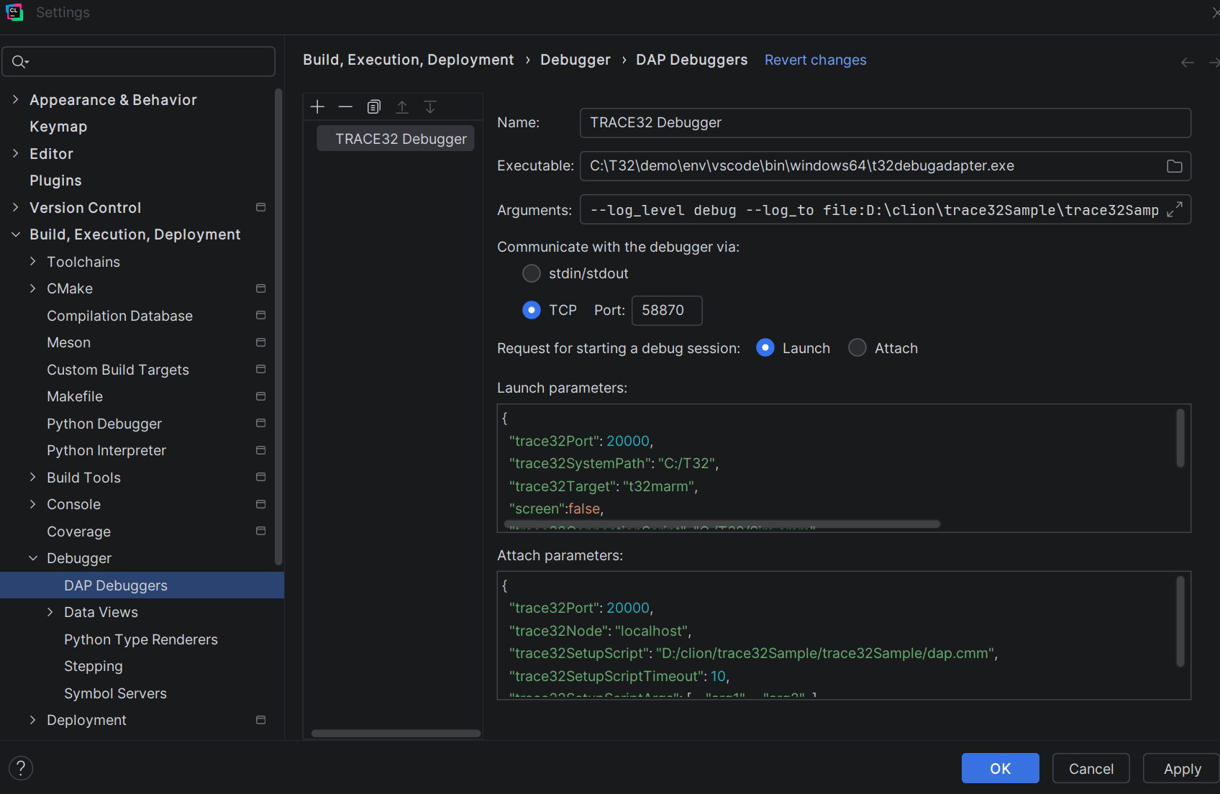Remove selected debugger with minus icon
1220x794 pixels.
(x=345, y=107)
